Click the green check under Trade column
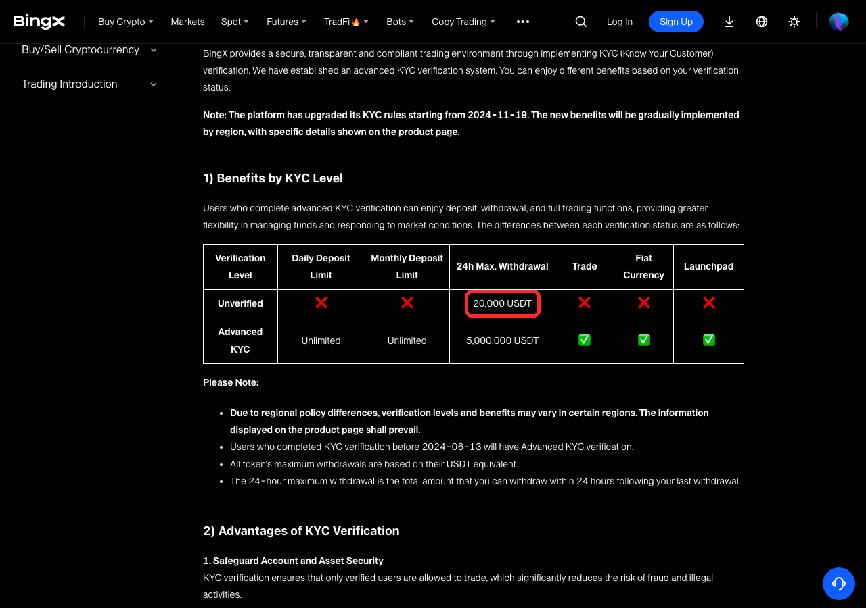The image size is (866, 608). pyautogui.click(x=585, y=340)
